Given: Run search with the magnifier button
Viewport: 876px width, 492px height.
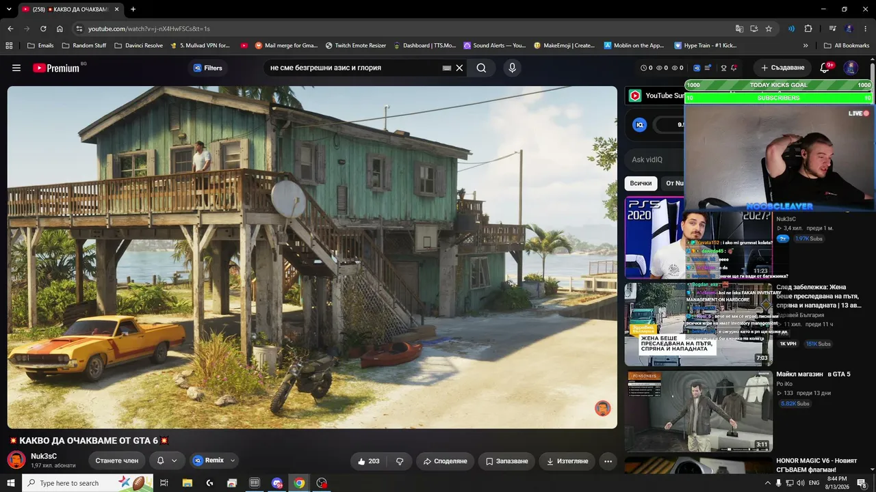Looking at the screenshot, I should pos(481,68).
